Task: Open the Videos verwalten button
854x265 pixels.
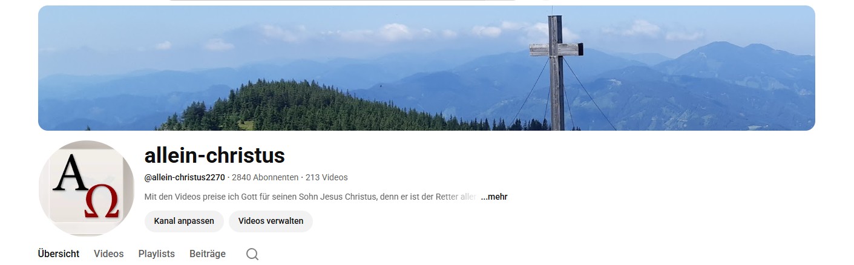Action: [x=271, y=221]
